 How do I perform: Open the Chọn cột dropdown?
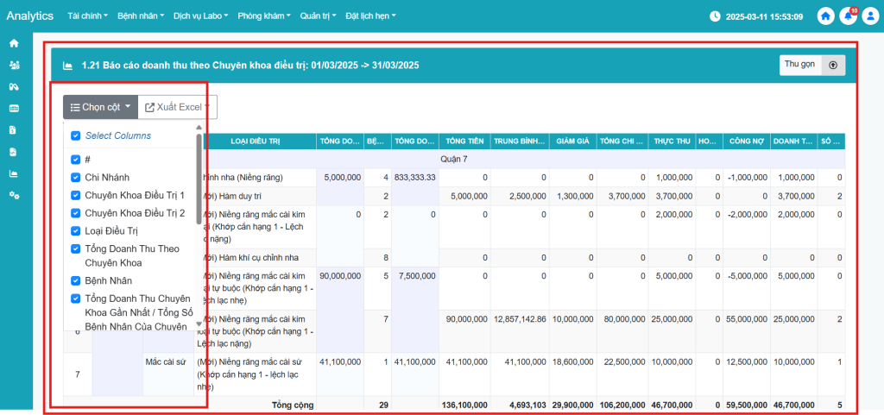[x=99, y=107]
